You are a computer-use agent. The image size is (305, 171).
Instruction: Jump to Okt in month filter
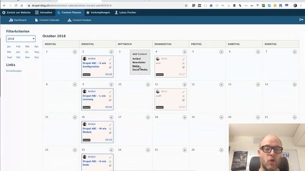[x=18, y=57]
